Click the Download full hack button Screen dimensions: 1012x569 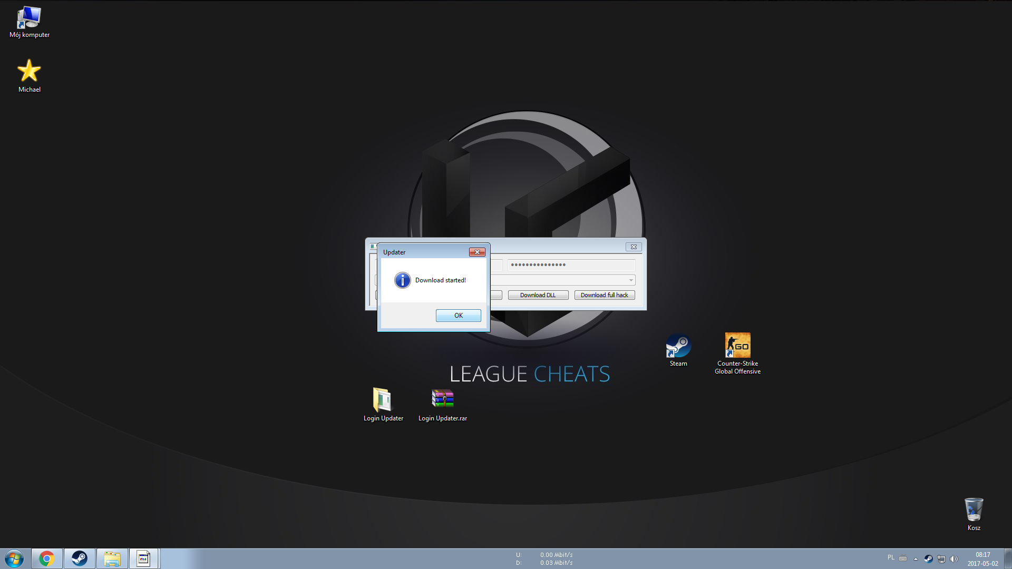(x=604, y=295)
